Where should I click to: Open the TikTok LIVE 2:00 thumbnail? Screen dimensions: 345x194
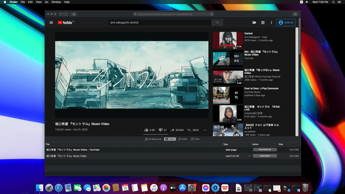click(x=228, y=113)
